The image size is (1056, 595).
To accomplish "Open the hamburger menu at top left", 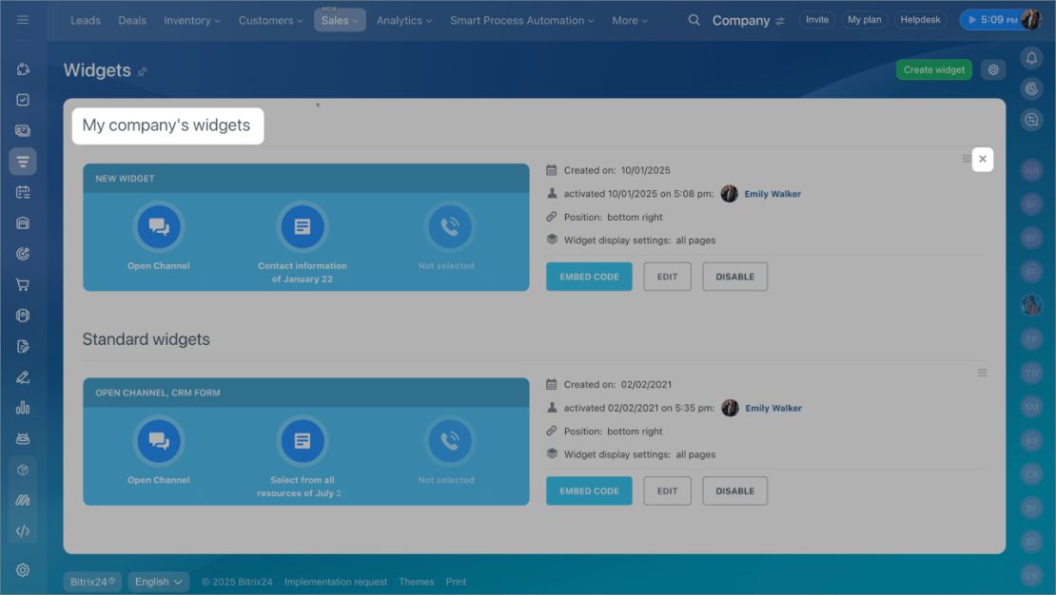I will coord(22,20).
